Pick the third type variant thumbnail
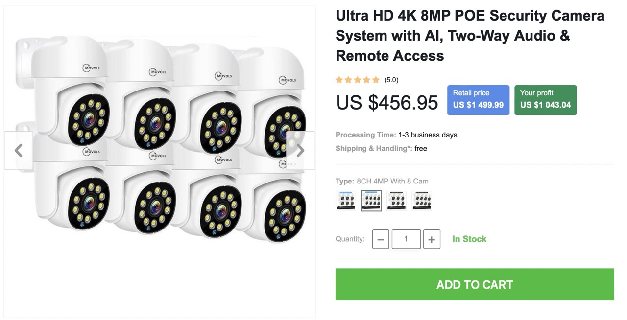This screenshot has height=320, width=627. point(396,201)
